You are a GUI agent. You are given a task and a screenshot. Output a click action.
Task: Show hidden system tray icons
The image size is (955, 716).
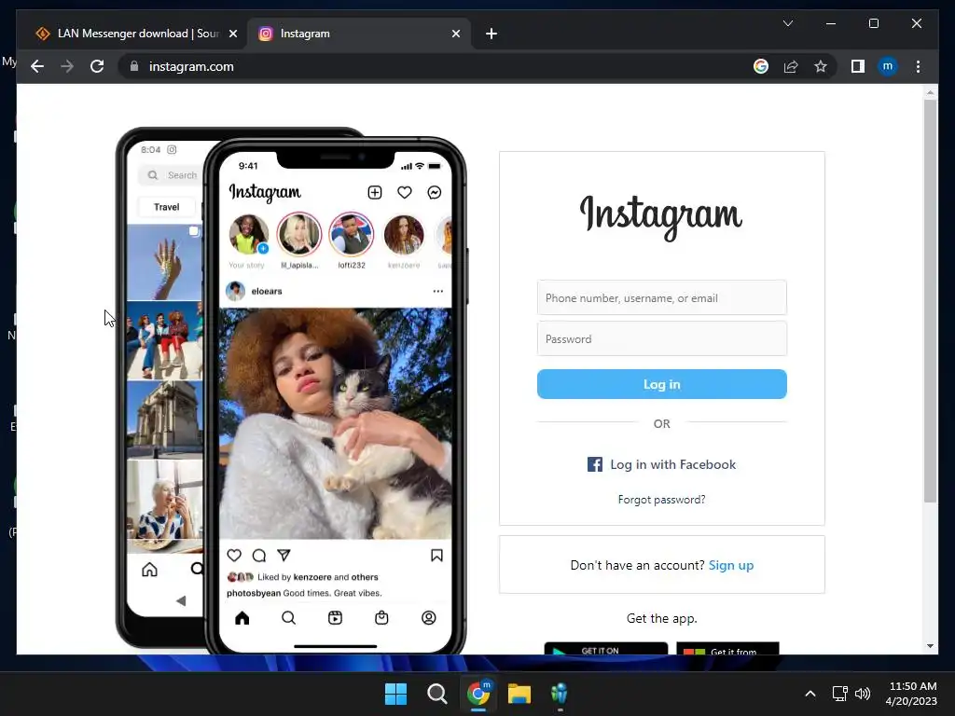tap(810, 694)
